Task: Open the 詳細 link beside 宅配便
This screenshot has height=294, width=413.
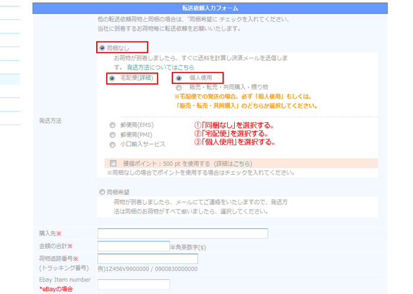Action: point(145,78)
